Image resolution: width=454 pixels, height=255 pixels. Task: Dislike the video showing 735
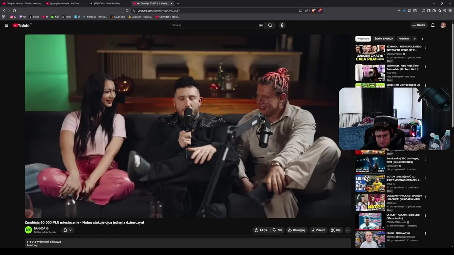coord(277,230)
